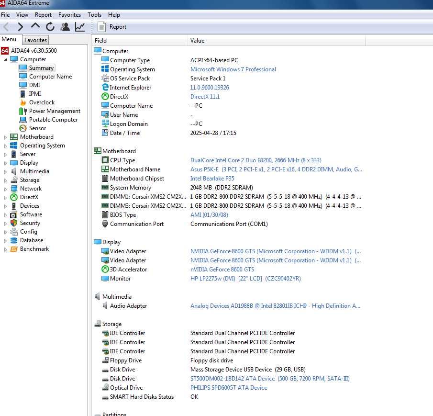Click the Forward navigation arrow
Viewport: 433px width, 416px height.
coord(20,27)
